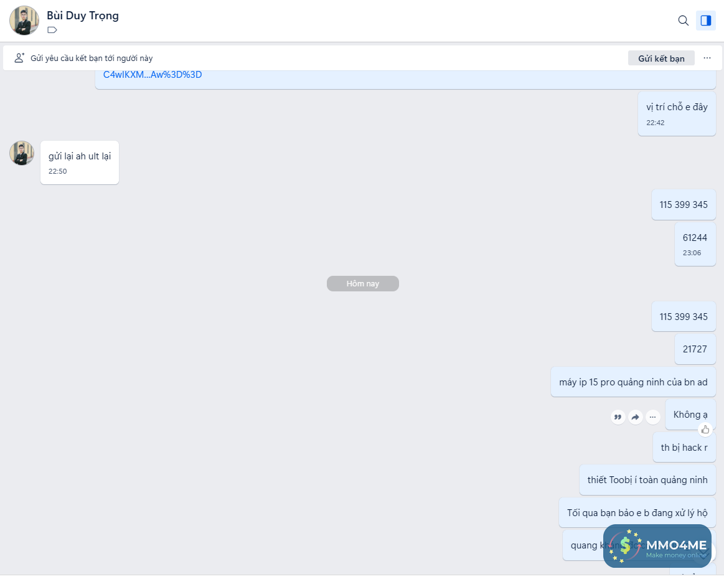Toggle the conversation info side panel
The image size is (724, 579).
point(705,21)
